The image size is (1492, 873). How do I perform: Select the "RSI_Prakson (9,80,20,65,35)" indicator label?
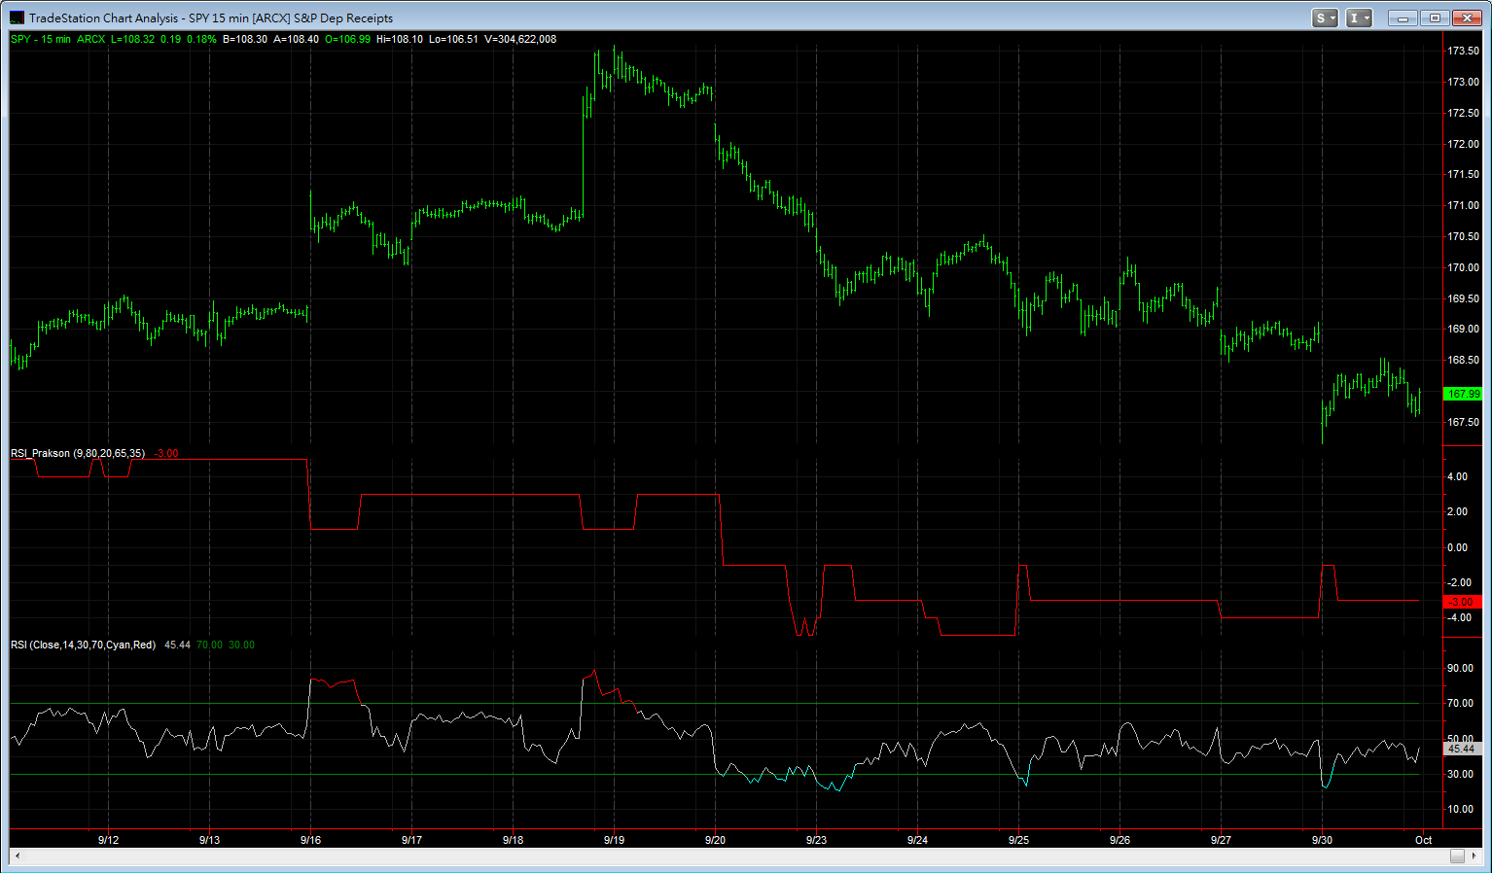(x=78, y=454)
